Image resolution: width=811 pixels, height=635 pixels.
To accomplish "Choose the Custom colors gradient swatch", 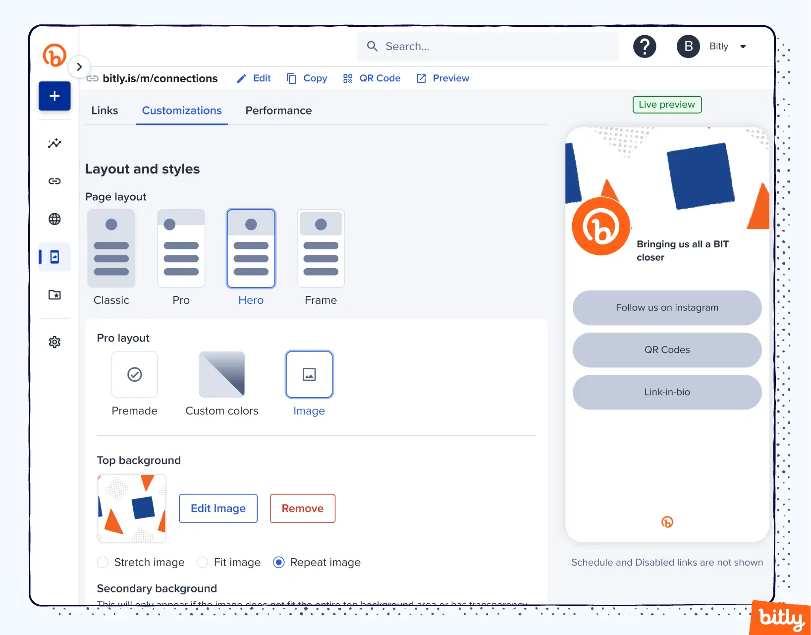I will 222,375.
